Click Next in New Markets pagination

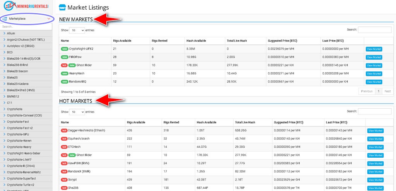click(387, 92)
